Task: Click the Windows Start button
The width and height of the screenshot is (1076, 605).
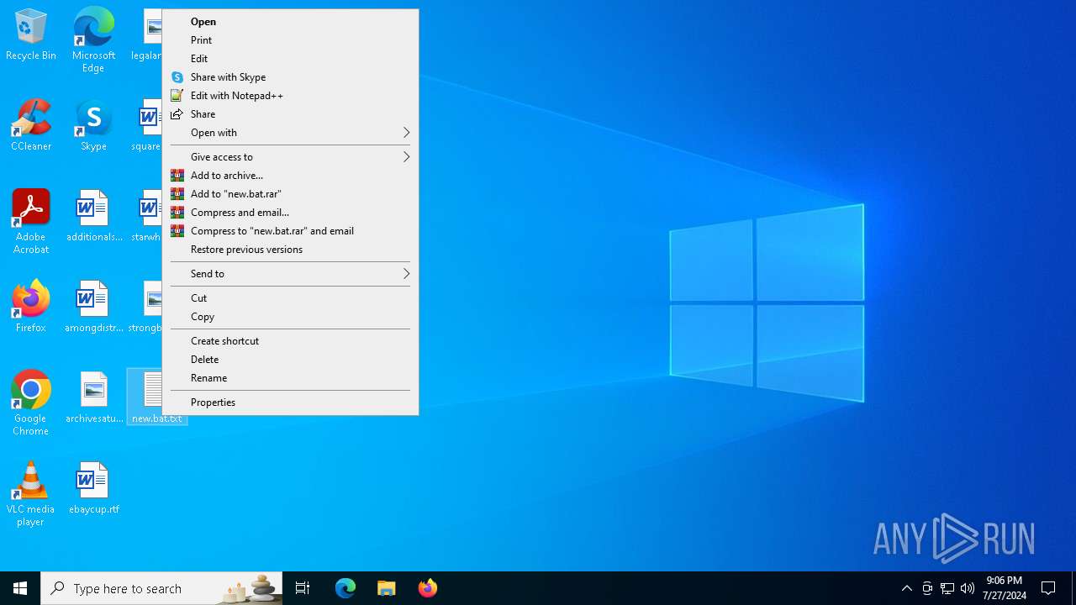Action: click(x=20, y=588)
